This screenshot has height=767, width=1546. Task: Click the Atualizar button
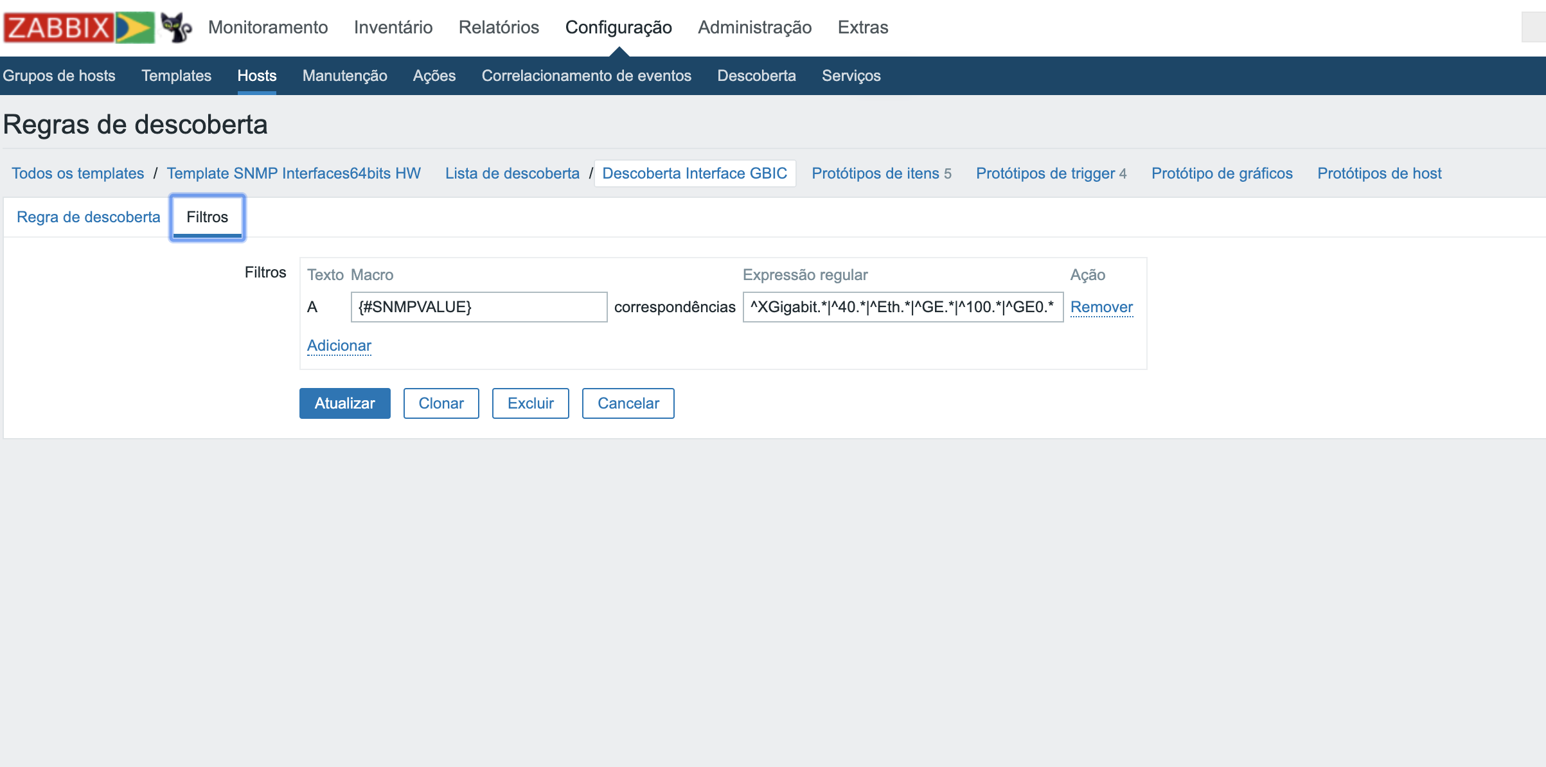pyautogui.click(x=344, y=403)
